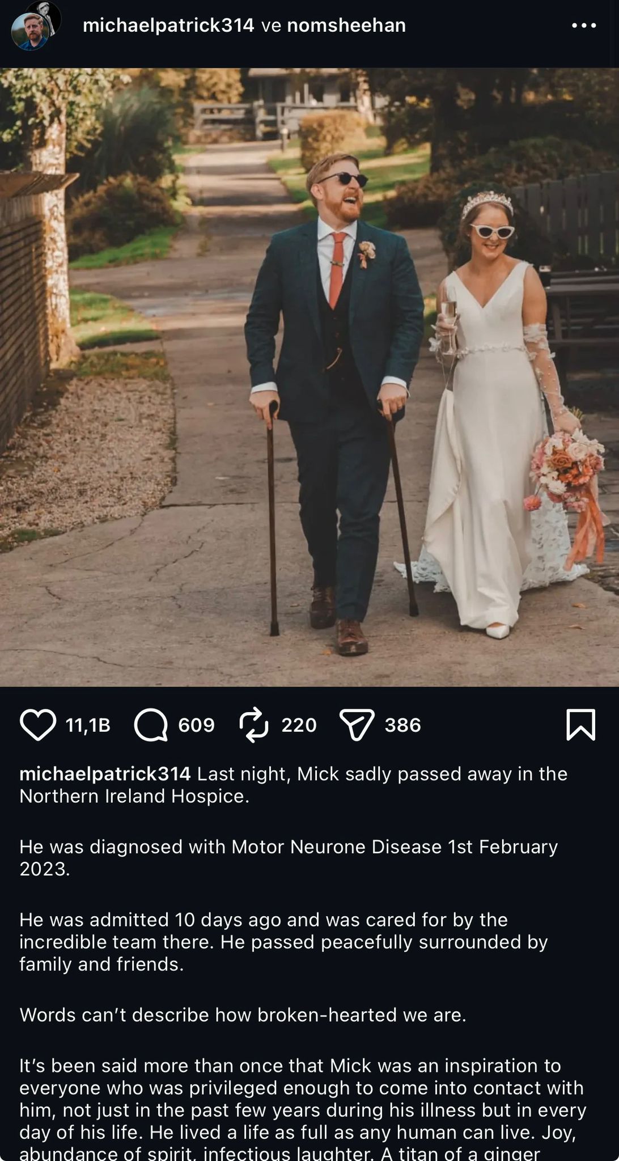This screenshot has width=619, height=1161.
Task: View the 11,1B likes list
Action: [88, 725]
